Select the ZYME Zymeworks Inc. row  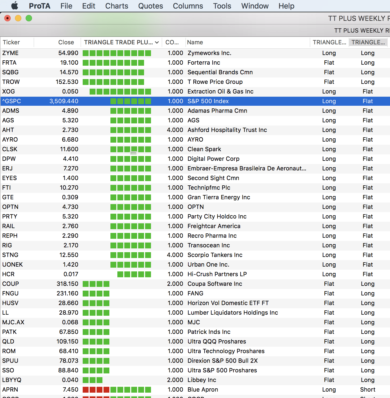point(209,53)
